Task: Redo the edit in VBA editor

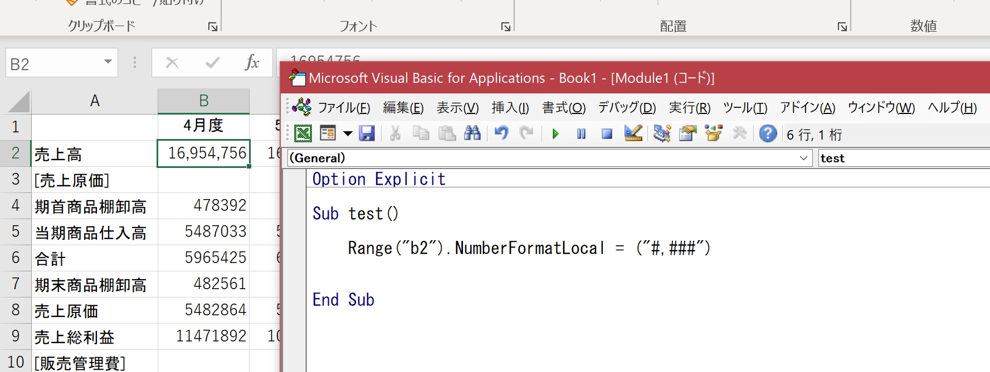Action: [x=526, y=133]
